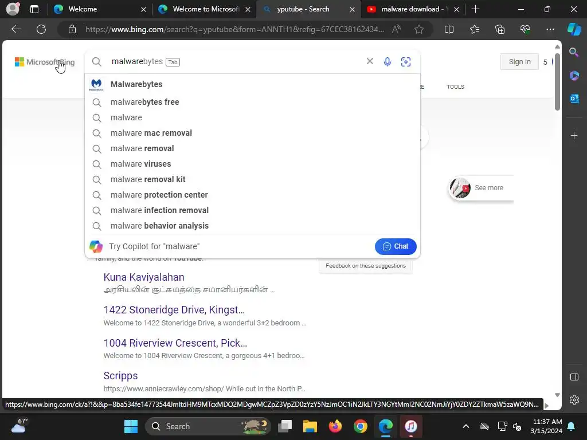587x440 pixels.
Task: Open the Outlook sidebar icon
Action: coord(574,99)
